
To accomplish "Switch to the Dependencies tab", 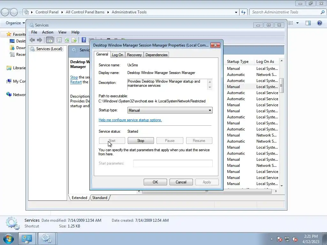I will [156, 55].
